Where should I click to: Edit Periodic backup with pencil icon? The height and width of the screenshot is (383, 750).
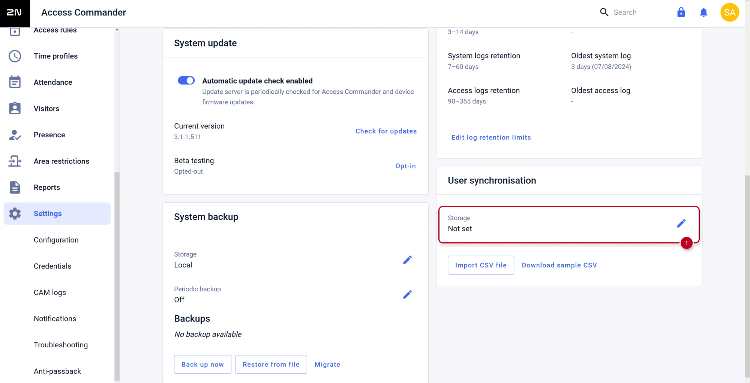click(x=407, y=294)
